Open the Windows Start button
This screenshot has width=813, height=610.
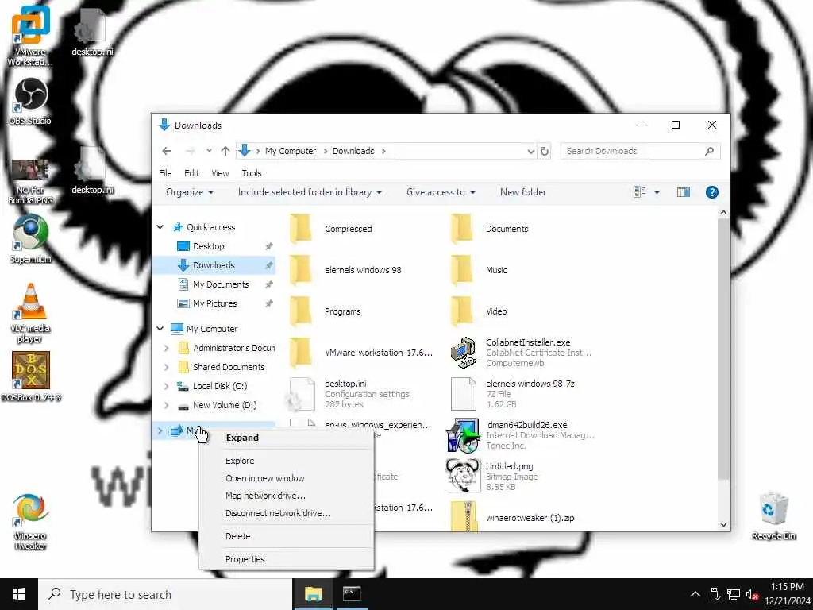19,594
